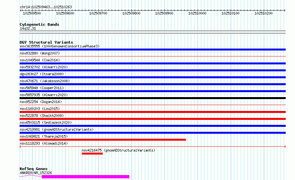Click ruler position 102509900

(x=164, y=13)
